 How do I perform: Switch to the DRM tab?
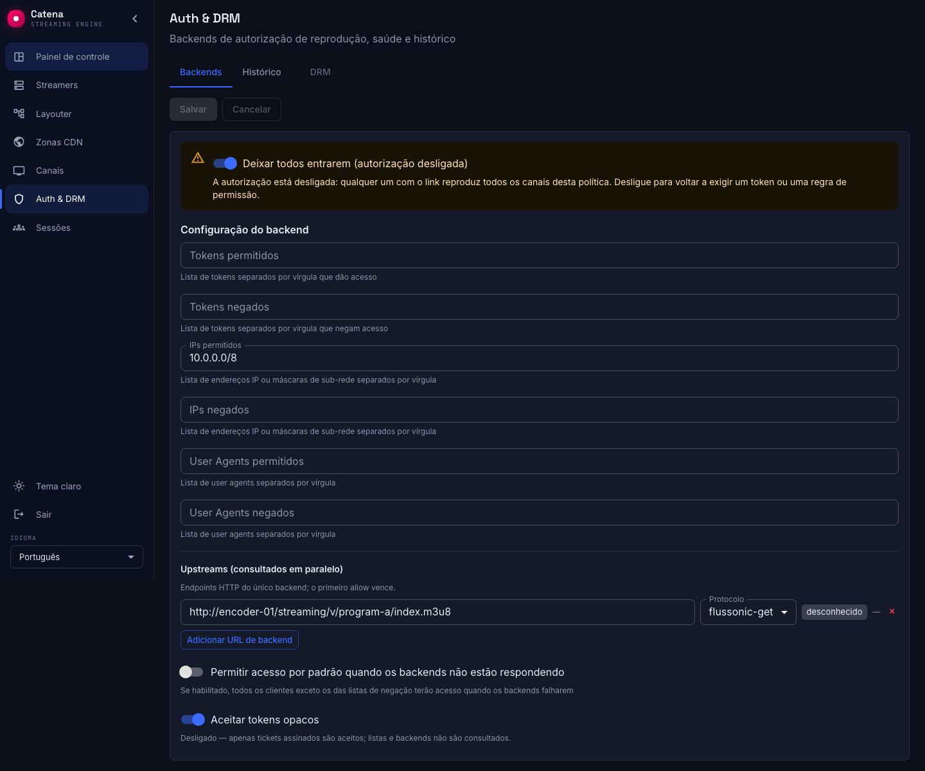pyautogui.click(x=320, y=72)
